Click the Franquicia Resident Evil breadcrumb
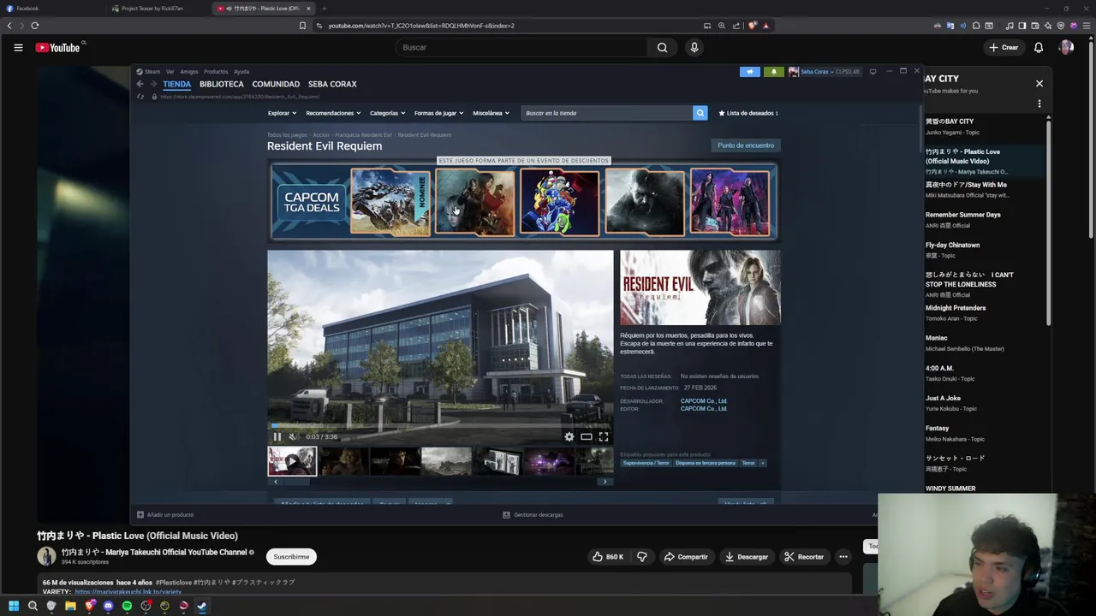Viewport: 1096px width, 616px height. (363, 135)
